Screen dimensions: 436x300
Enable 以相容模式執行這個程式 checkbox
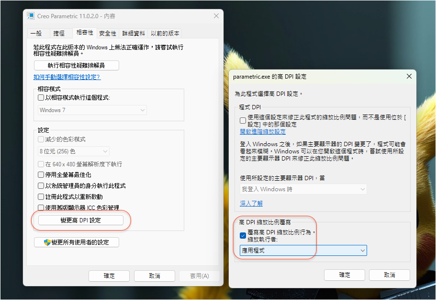coord(41,98)
